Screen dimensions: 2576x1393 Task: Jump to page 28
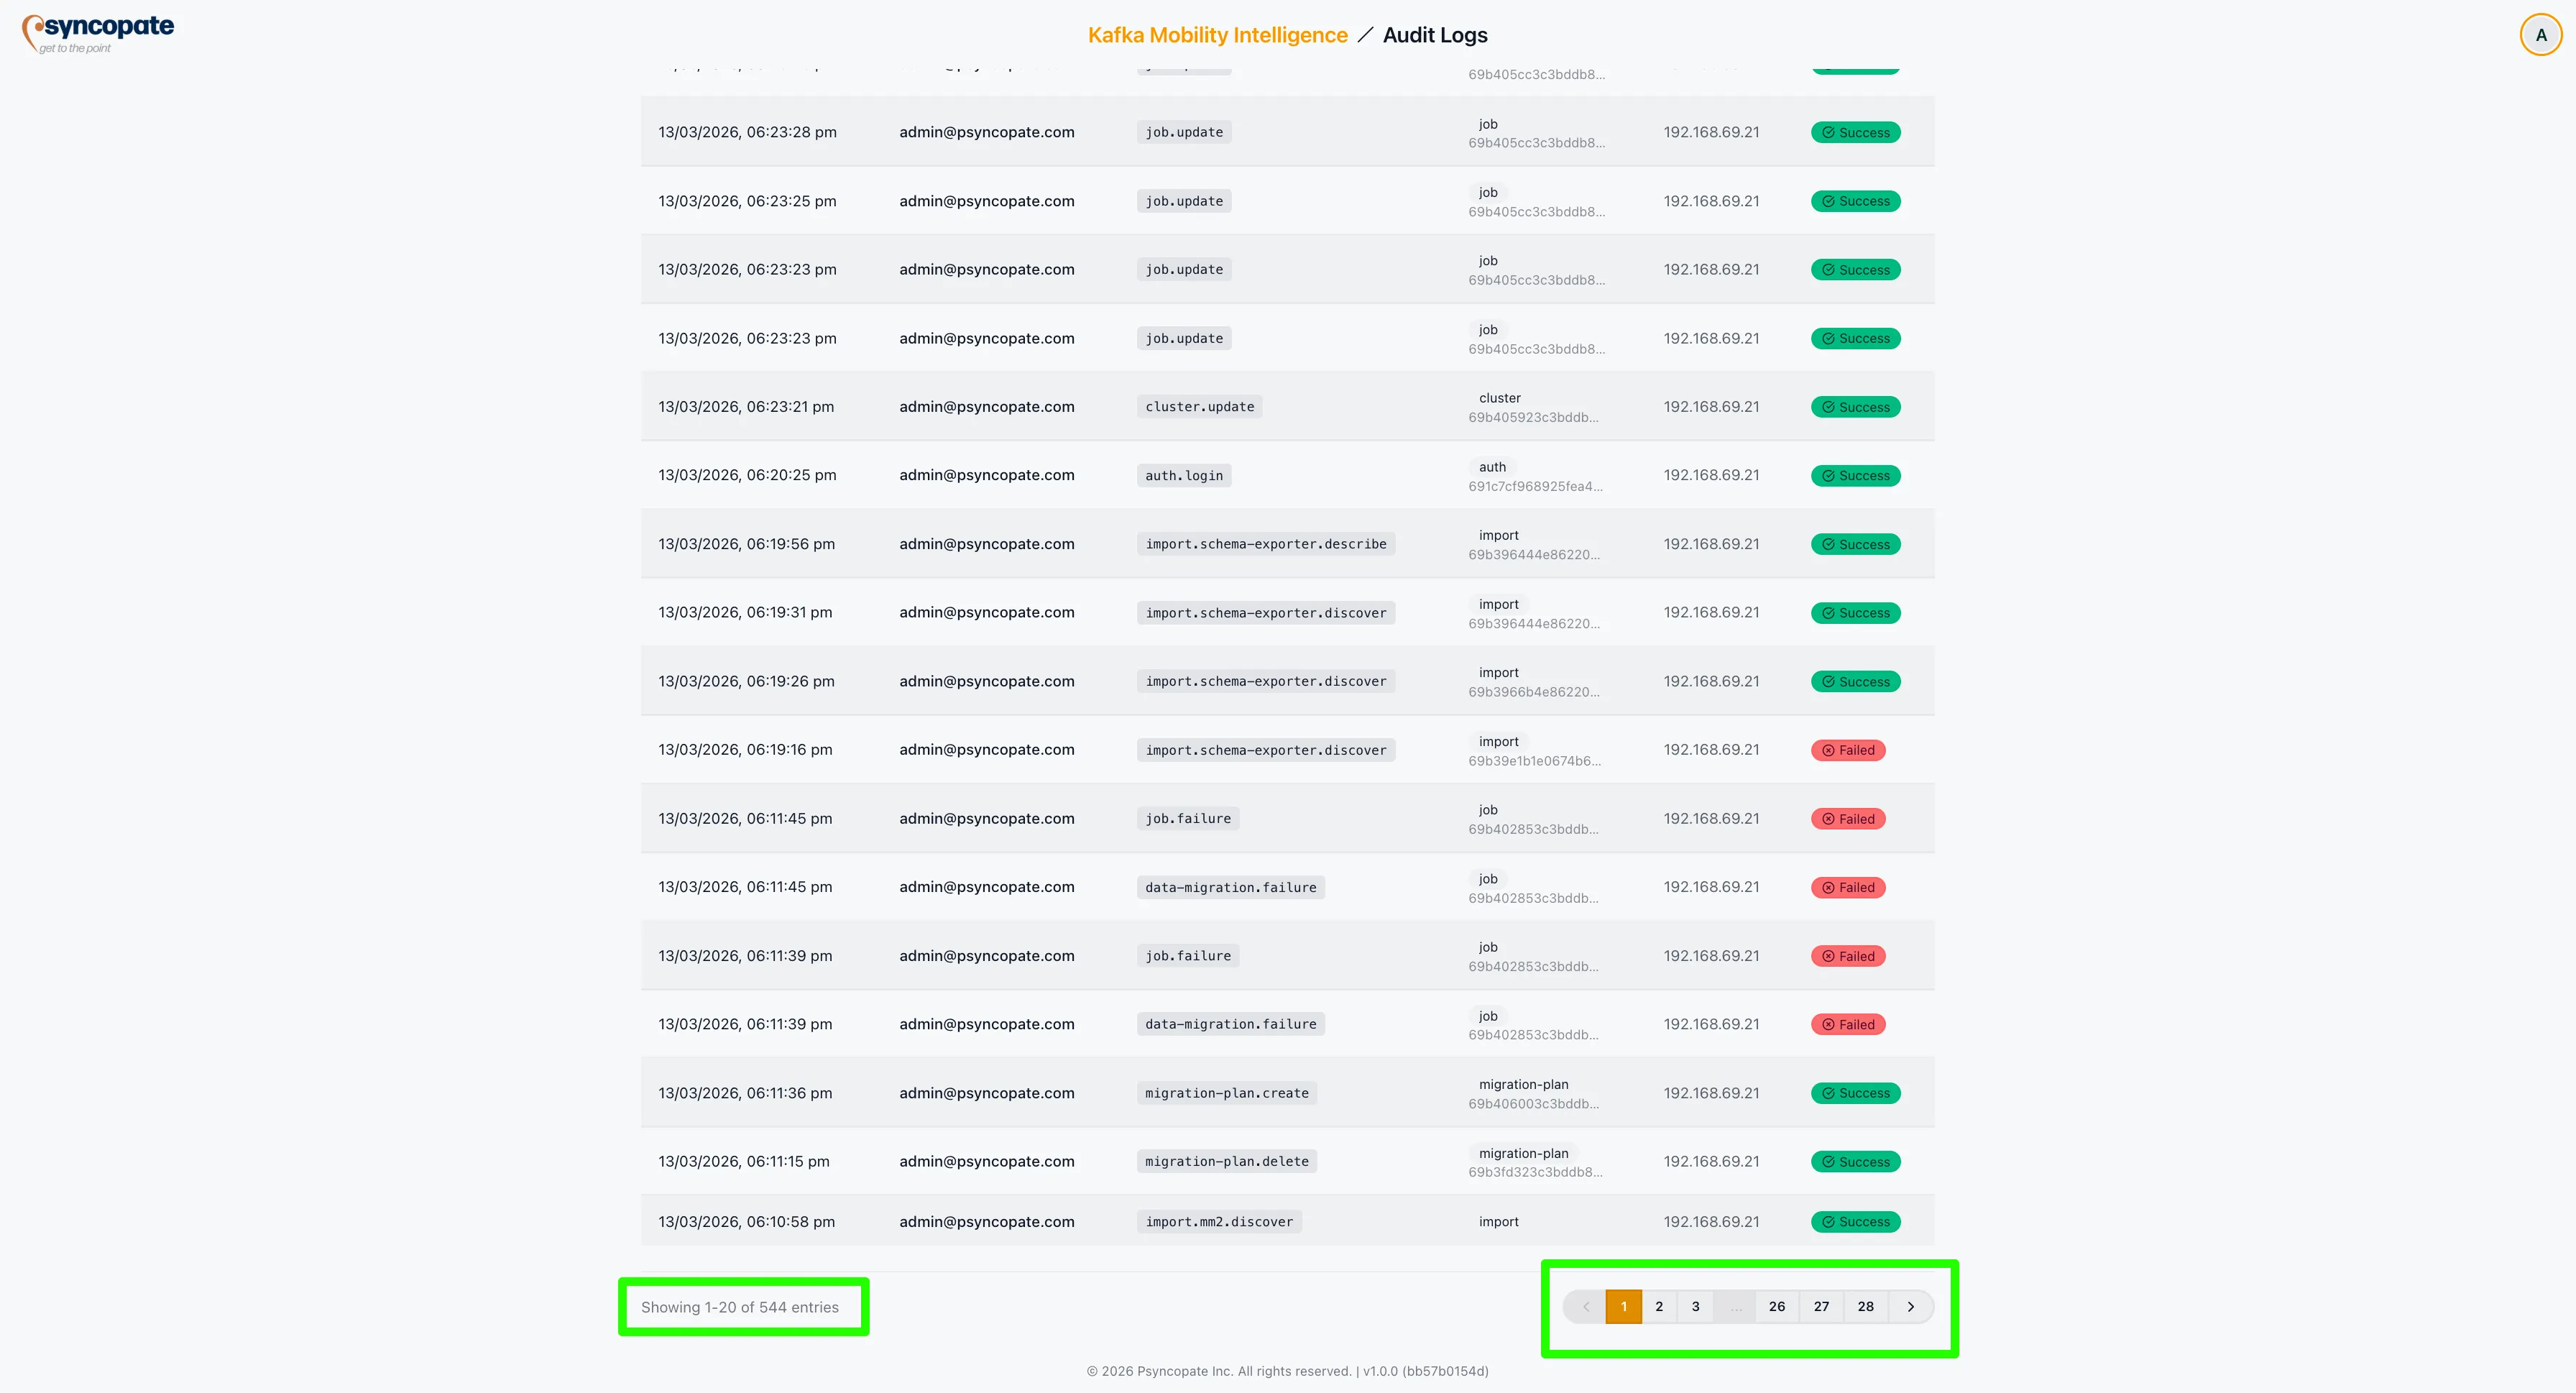coord(1864,1306)
